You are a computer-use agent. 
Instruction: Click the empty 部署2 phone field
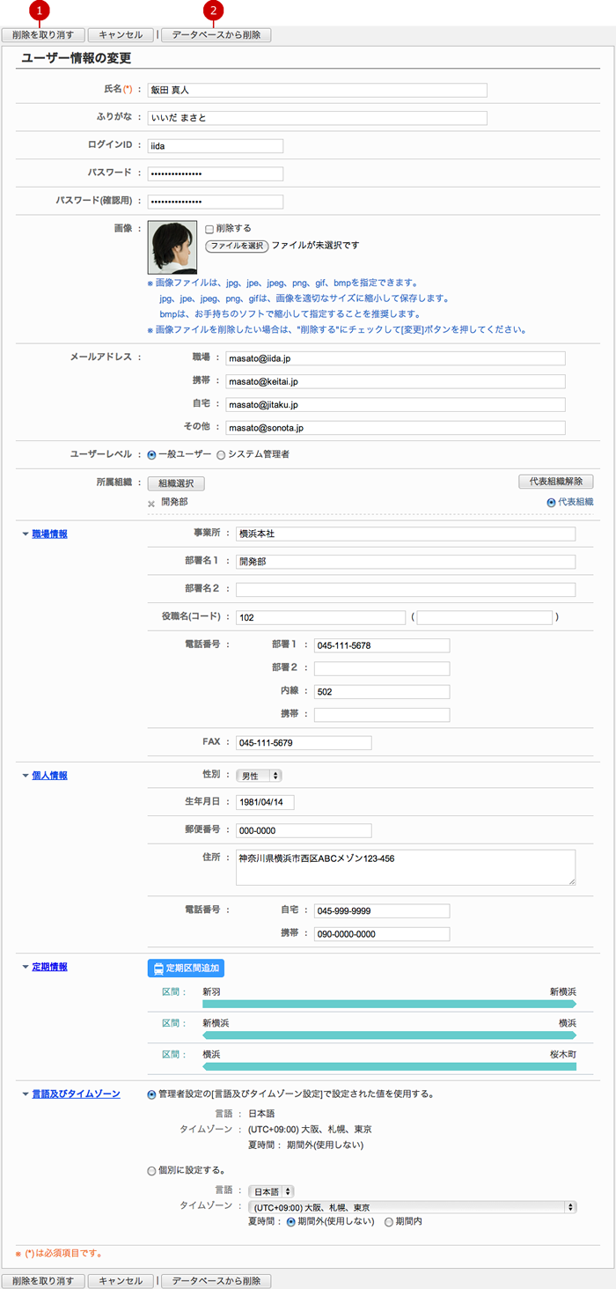click(382, 669)
